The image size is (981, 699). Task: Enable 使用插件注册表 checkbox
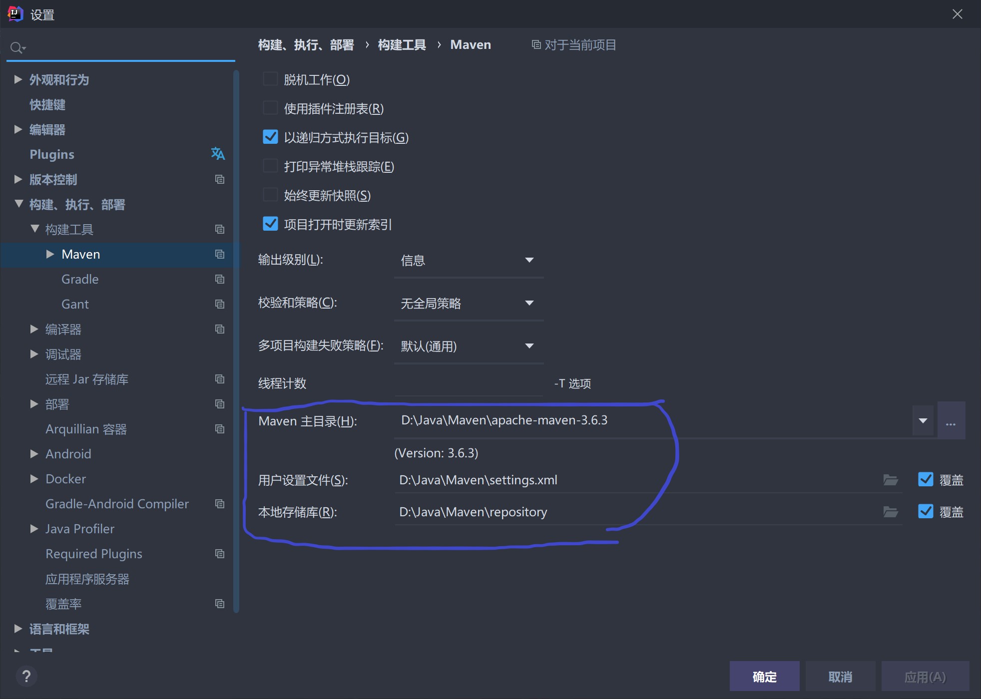click(270, 108)
